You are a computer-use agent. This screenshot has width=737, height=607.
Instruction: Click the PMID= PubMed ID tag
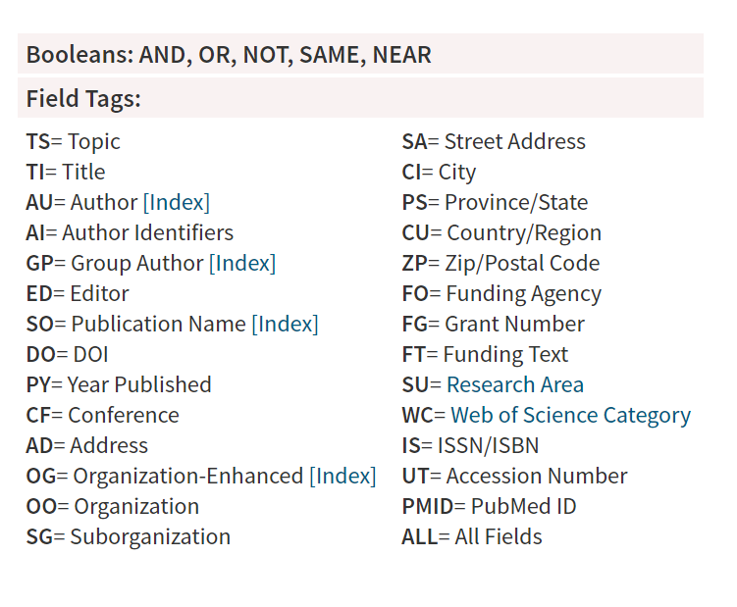coord(490,506)
